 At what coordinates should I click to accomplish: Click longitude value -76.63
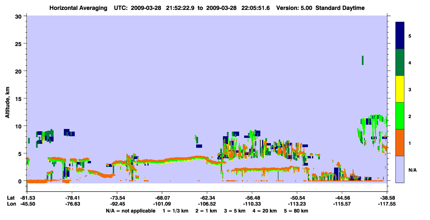coord(72,204)
